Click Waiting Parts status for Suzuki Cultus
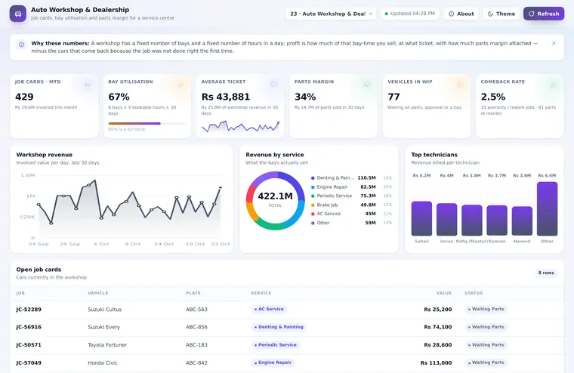The width and height of the screenshot is (574, 373). (486, 309)
